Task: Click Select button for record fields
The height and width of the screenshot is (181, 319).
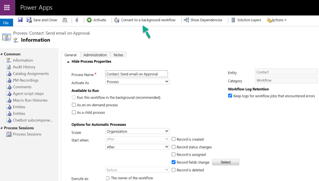Action: tap(226, 162)
